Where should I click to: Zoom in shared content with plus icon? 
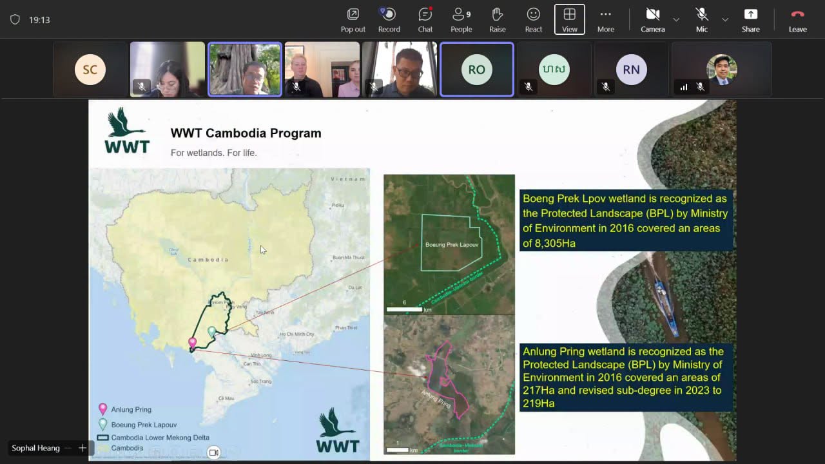[x=82, y=448]
